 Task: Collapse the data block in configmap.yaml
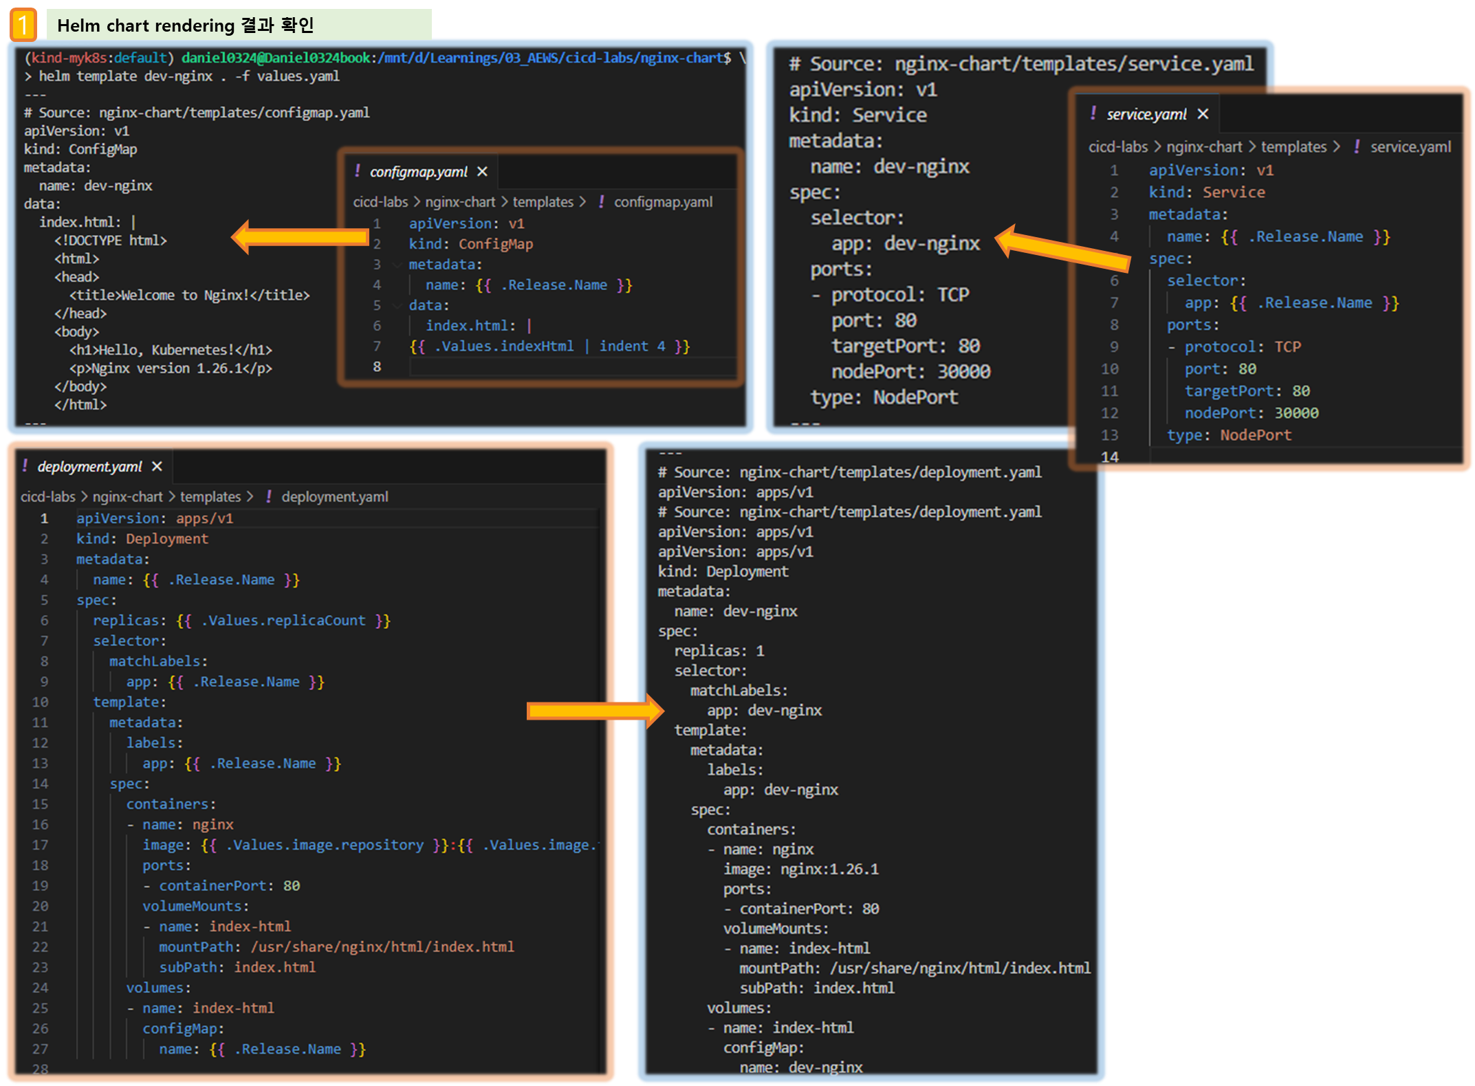(x=397, y=305)
